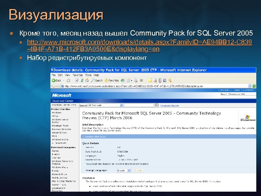Click Download Center Home link
This screenshot has height=196, width=261.
click(x=64, y=105)
